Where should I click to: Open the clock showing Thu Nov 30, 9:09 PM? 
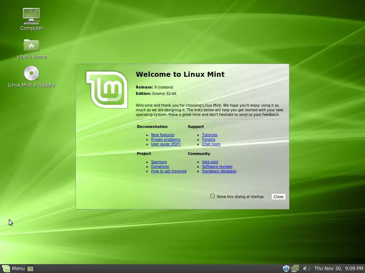point(339,269)
